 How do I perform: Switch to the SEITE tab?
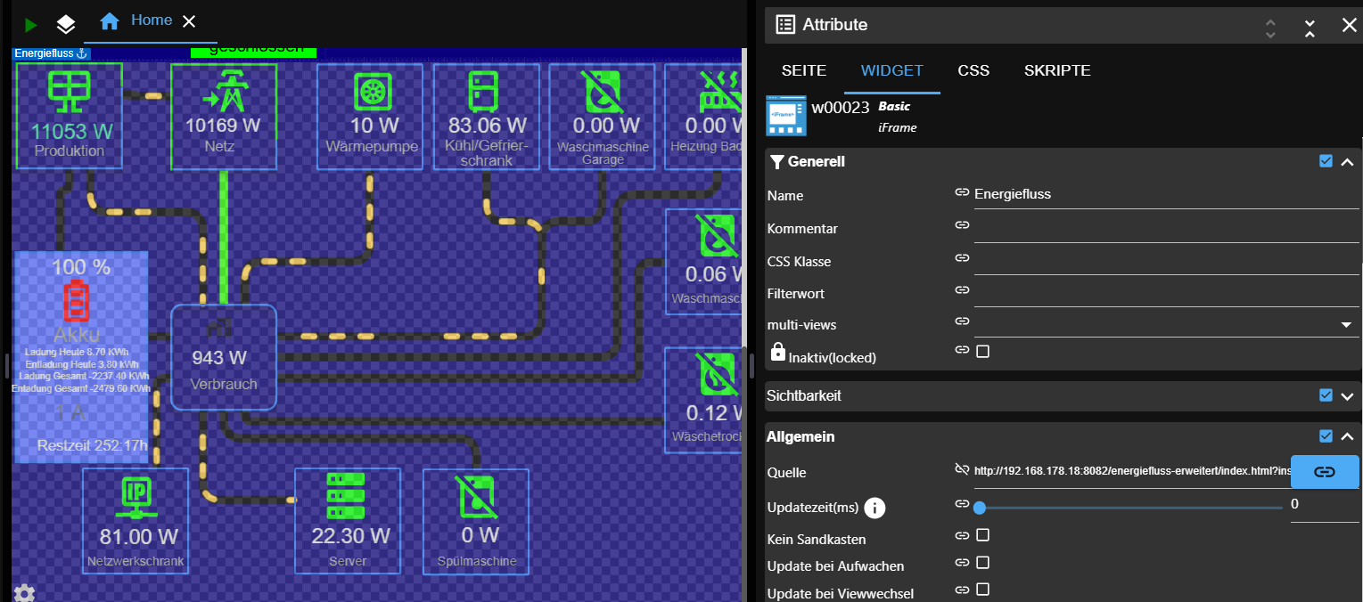point(804,70)
